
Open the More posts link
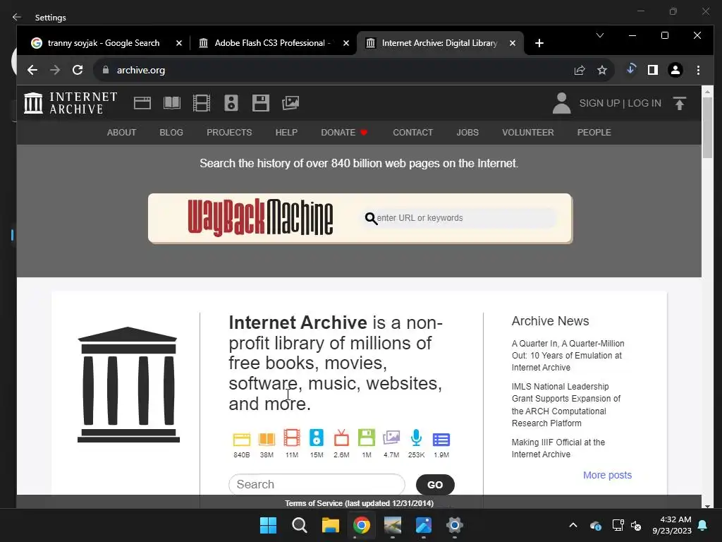click(607, 475)
